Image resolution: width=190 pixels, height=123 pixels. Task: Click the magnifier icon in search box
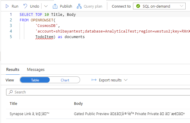click(11, 92)
